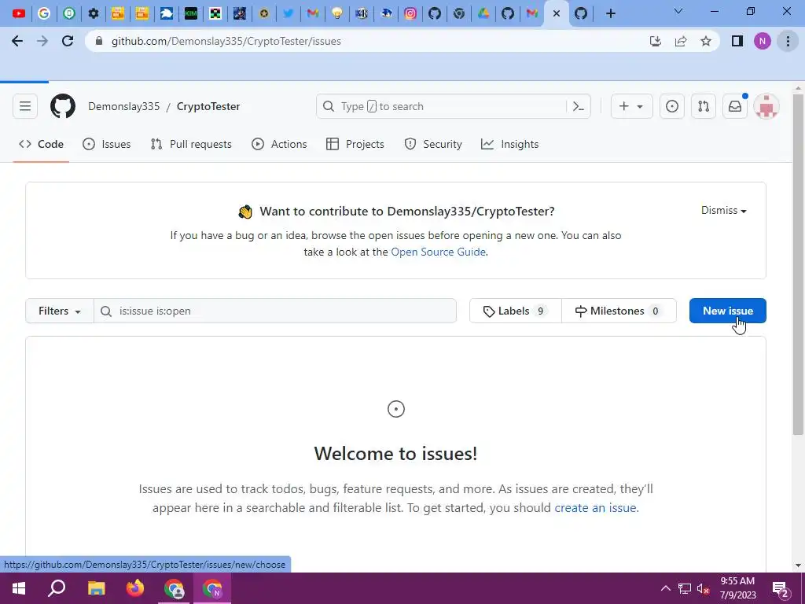
Task: Open File Explorer from taskbar
Action: [x=96, y=588]
